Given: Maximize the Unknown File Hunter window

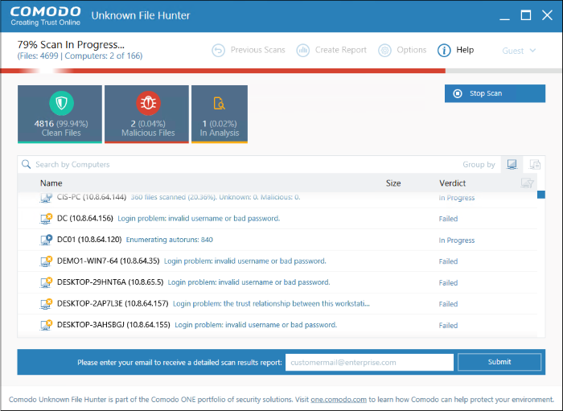Looking at the screenshot, I should click(x=526, y=15).
